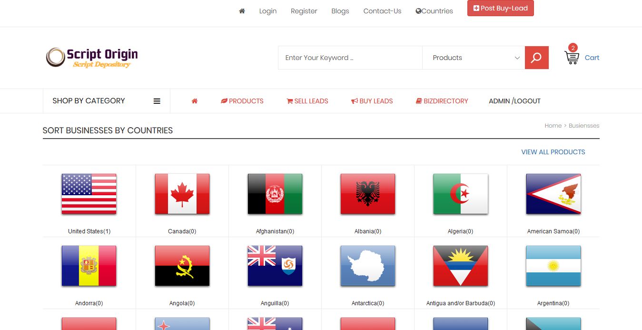Image resolution: width=642 pixels, height=330 pixels.
Task: Open the Sell Leads menu item
Action: 307,101
